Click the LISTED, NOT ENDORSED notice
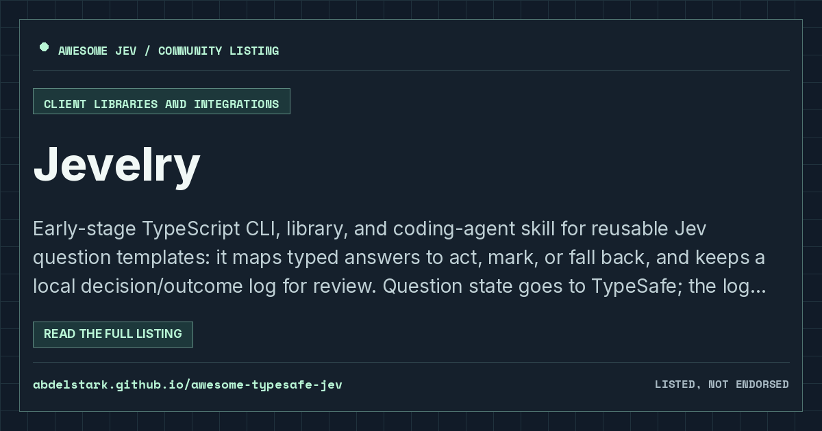 tap(722, 384)
